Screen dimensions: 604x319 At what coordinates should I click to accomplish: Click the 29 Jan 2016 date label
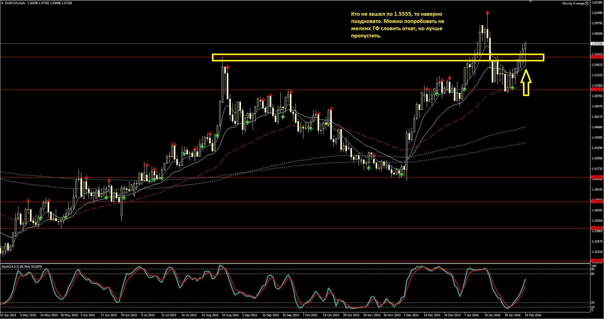click(513, 315)
